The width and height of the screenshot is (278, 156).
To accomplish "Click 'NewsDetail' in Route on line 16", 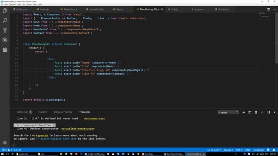I will coord(136,70).
